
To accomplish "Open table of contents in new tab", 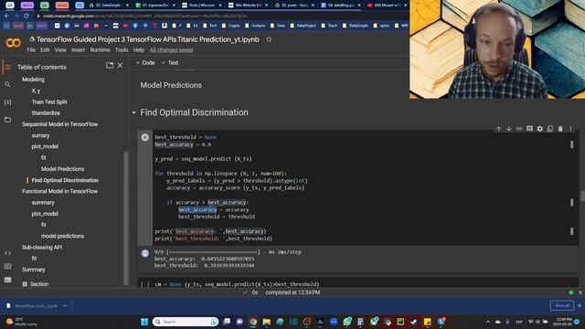I will (110, 65).
